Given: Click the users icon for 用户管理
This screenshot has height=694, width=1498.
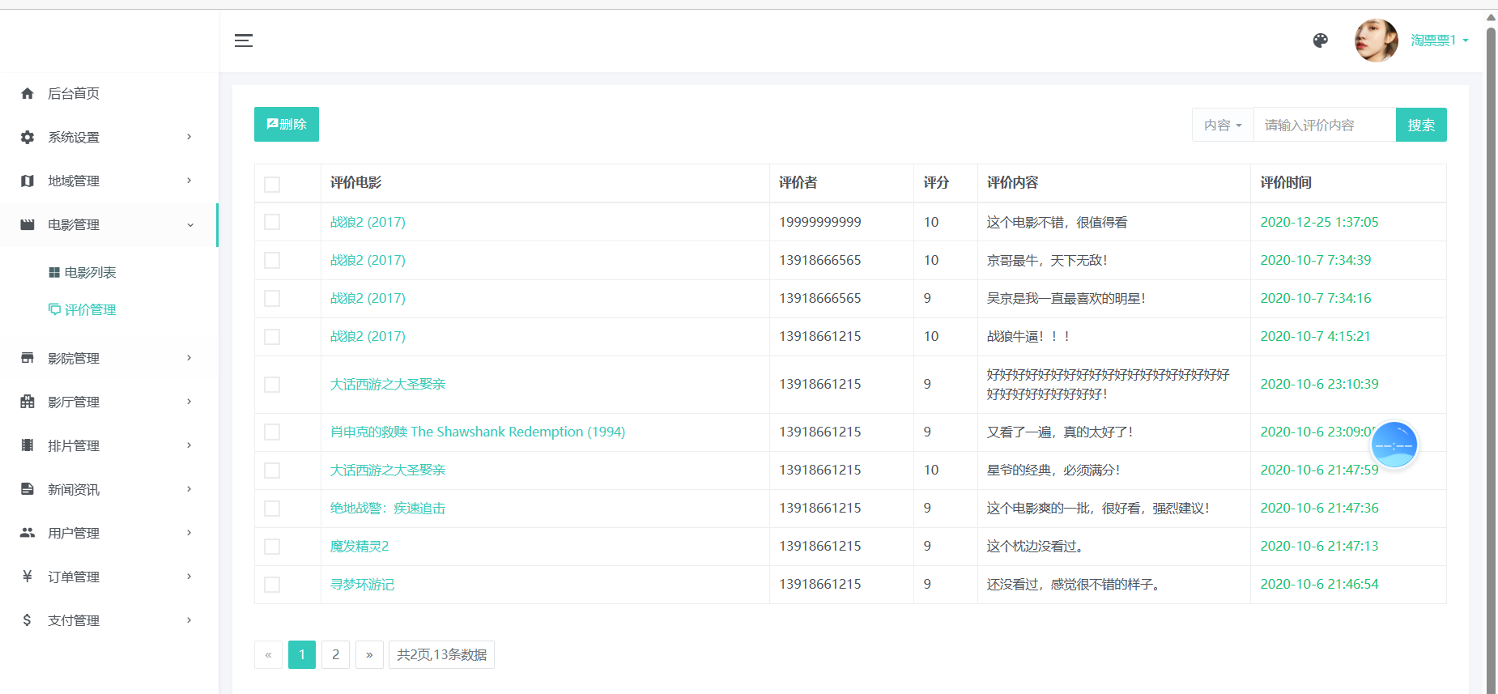Looking at the screenshot, I should tap(28, 532).
